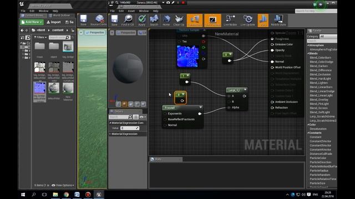Click Lerp node Alpha input pin
The image size is (355, 199).
click(229, 107)
